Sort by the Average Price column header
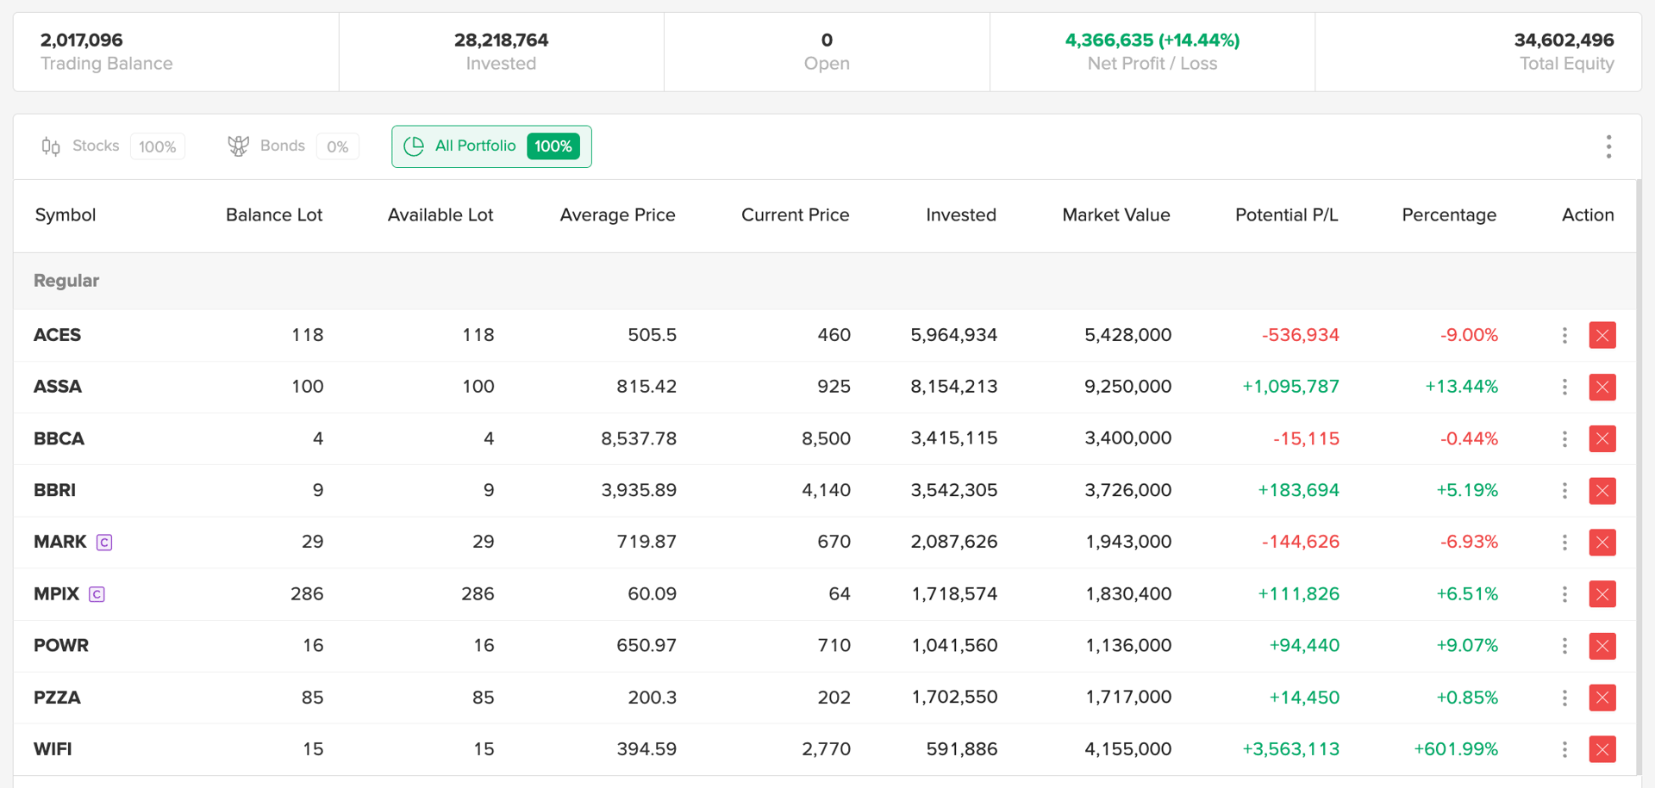 pyautogui.click(x=617, y=215)
